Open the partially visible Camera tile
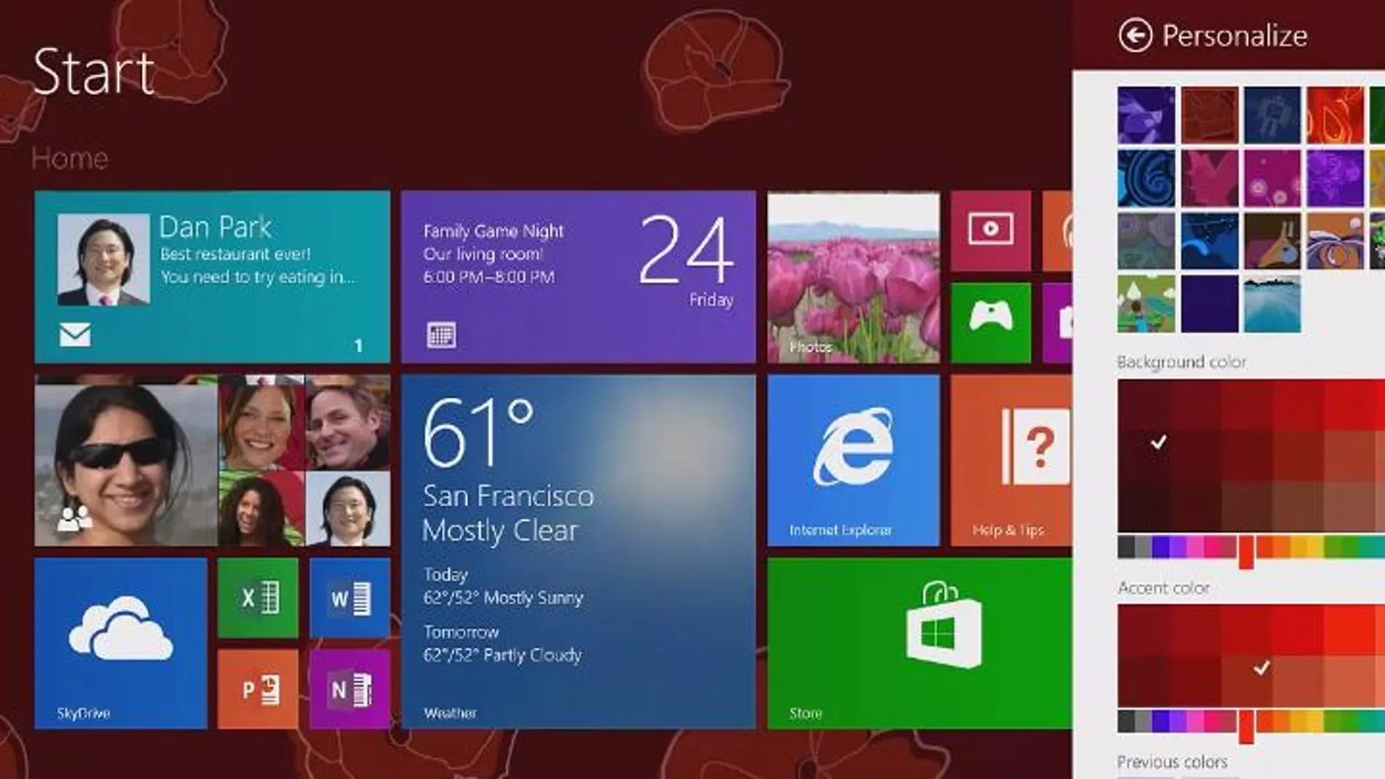The height and width of the screenshot is (779, 1385). click(x=1057, y=323)
